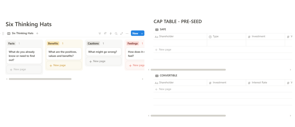Viewport: 295px width, 127px height.
Task: Expand the New button dropdown arrow
Action: [142, 34]
